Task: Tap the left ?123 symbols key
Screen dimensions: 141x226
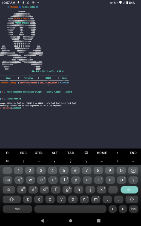Action: click(x=17, y=209)
